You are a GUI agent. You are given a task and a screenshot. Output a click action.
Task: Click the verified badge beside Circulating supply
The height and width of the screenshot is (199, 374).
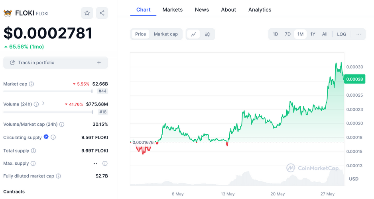pyautogui.click(x=46, y=137)
